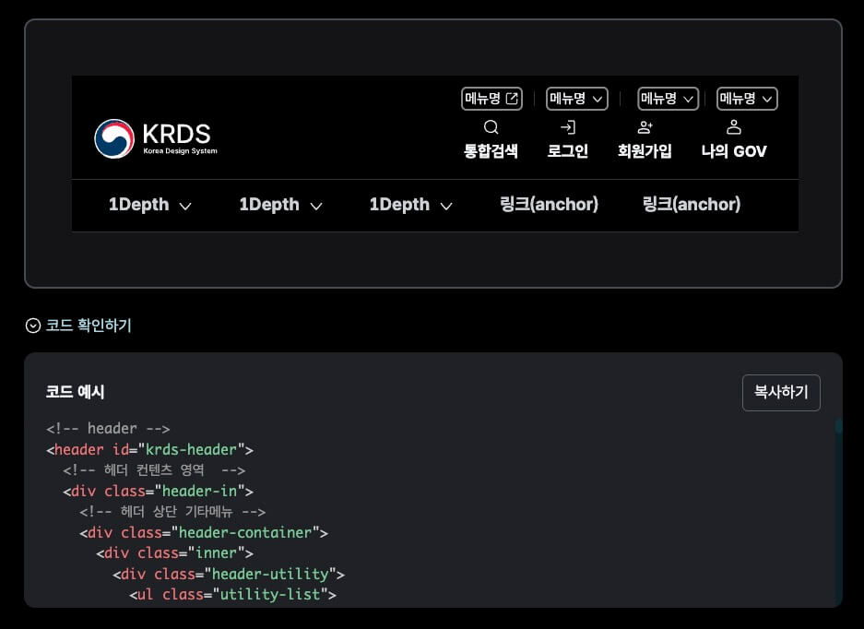Open the right 링크(anchor) menu item
The width and height of the screenshot is (864, 629).
point(692,205)
